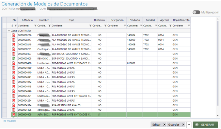221x129 pixels.
Task: Toggle the Multiselección switch
Action: 196,12
